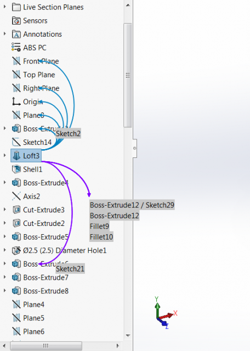Expand the Boss-Extrude8 node
The image size is (250, 351).
[x=4, y=291]
